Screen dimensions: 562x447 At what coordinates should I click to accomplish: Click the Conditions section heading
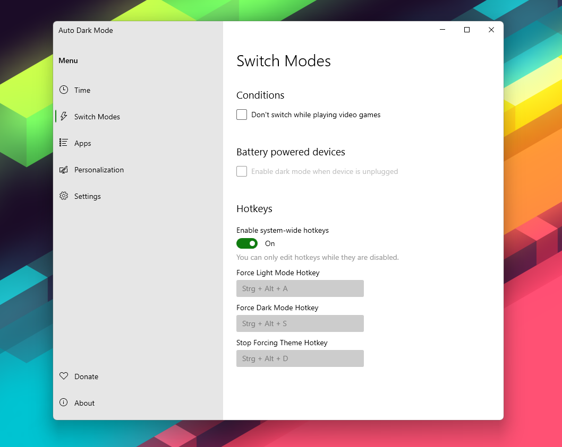260,95
